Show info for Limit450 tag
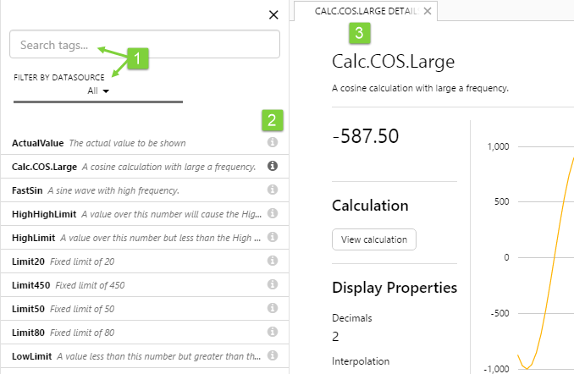Image resolution: width=574 pixels, height=374 pixels. pos(273,285)
